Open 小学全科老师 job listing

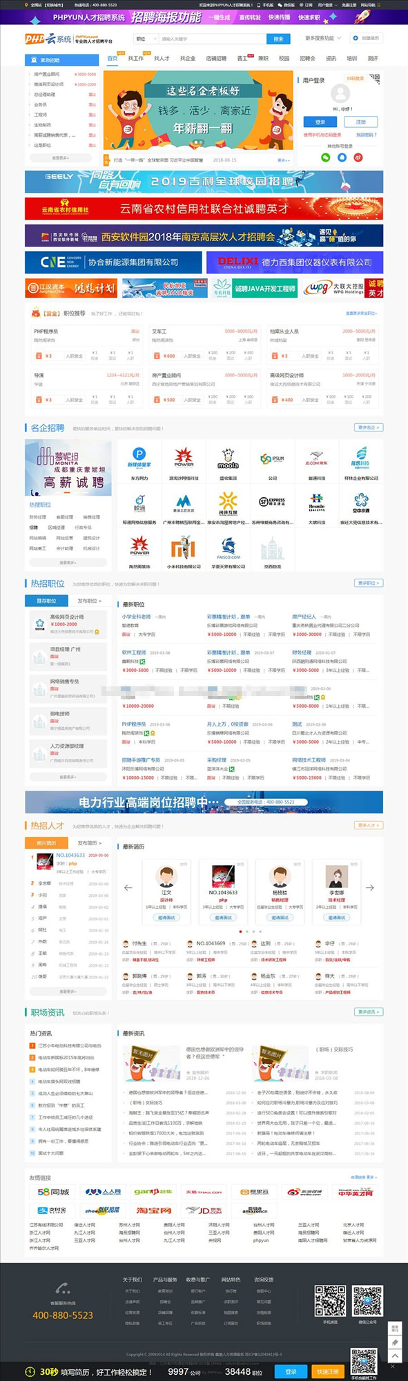point(136,617)
